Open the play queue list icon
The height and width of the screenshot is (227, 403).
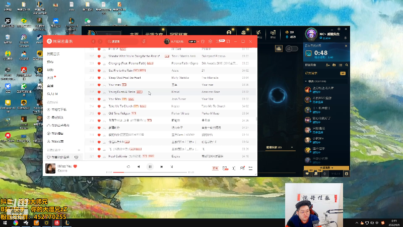(250, 168)
